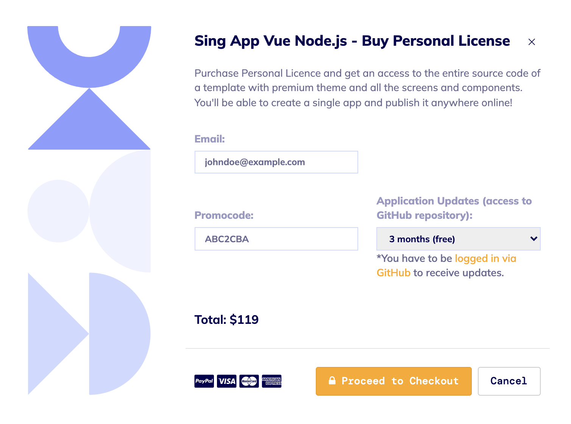Click the "Promocode:" field label
This screenshot has width=571, height=424.
click(x=224, y=215)
